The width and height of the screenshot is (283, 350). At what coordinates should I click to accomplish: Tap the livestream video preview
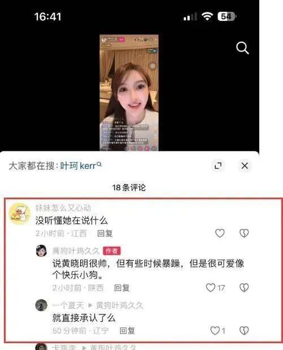(x=129, y=93)
